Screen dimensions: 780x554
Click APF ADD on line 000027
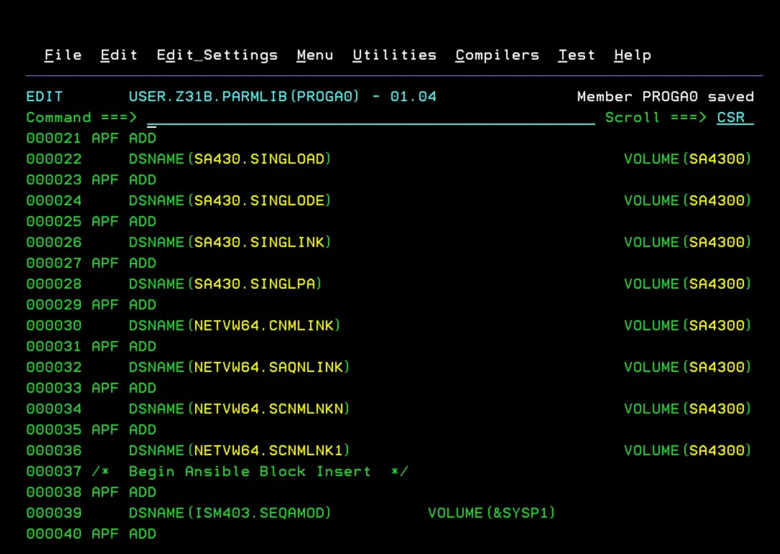[x=124, y=263]
